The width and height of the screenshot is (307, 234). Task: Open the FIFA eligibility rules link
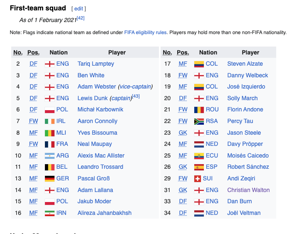click(145, 32)
